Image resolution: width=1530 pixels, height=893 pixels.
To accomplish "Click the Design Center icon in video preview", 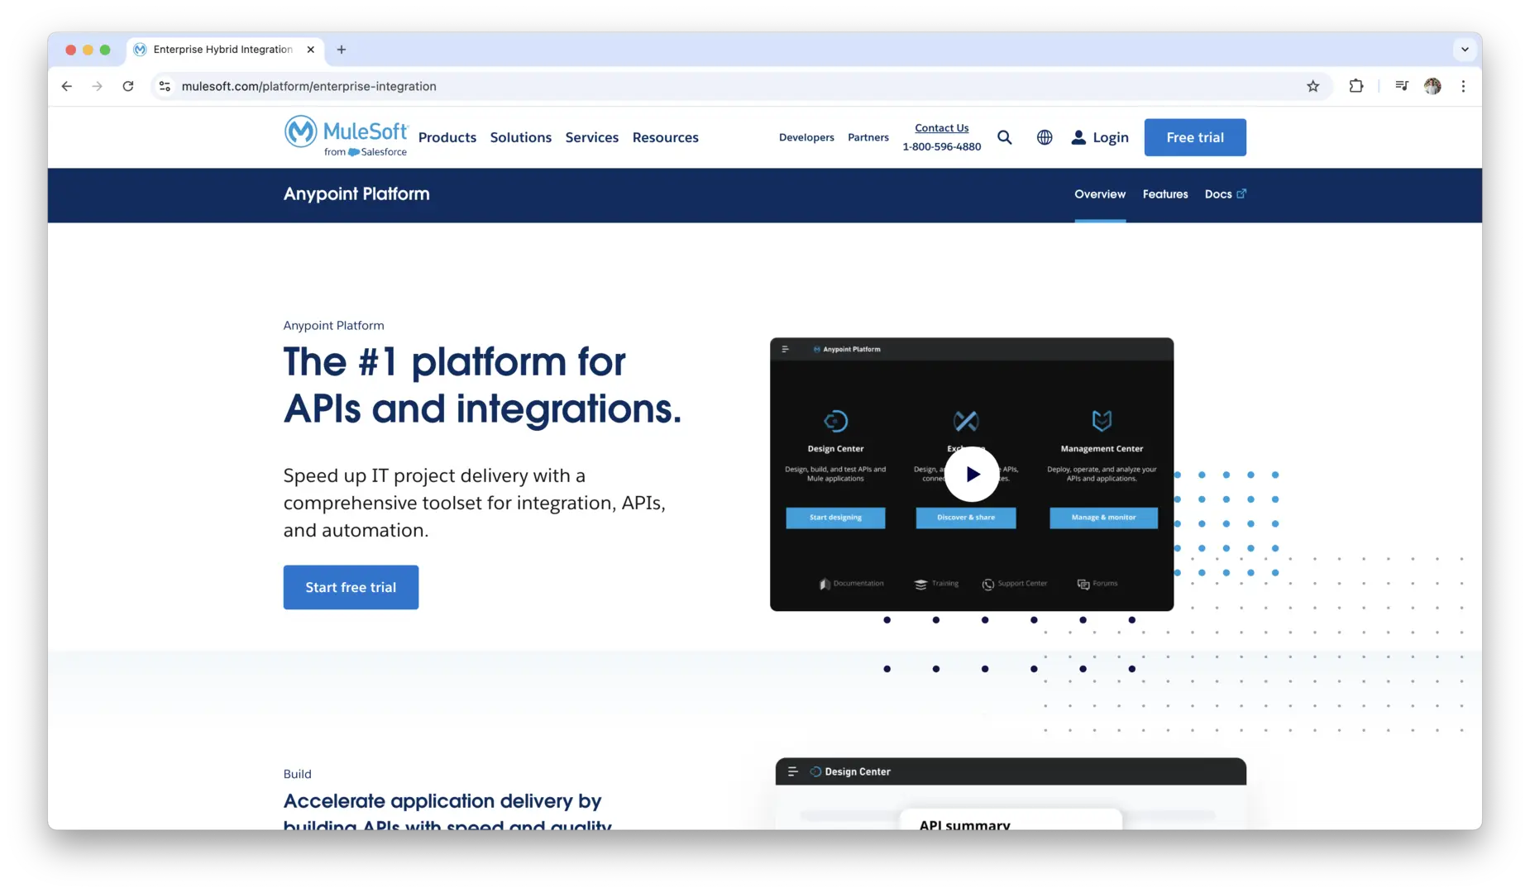I will [835, 421].
